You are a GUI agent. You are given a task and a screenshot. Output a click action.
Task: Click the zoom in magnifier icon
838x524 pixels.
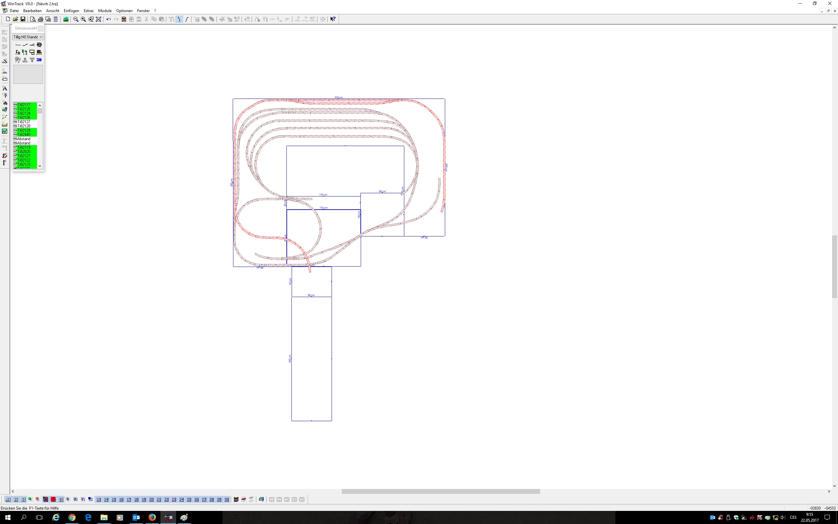click(x=83, y=19)
